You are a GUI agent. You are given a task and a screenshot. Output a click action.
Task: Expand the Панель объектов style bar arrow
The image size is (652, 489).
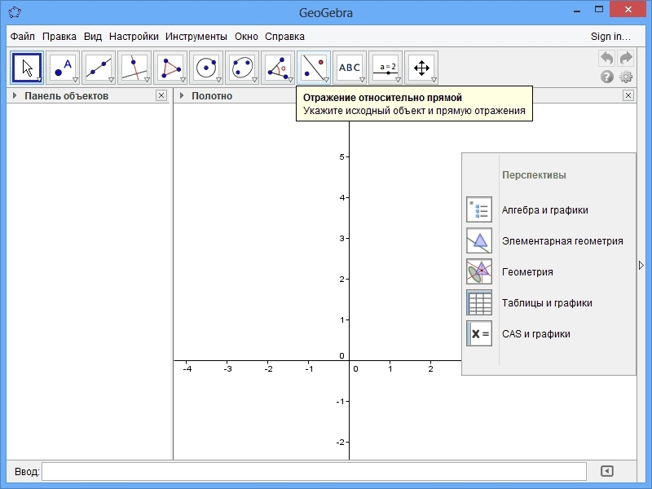[15, 95]
